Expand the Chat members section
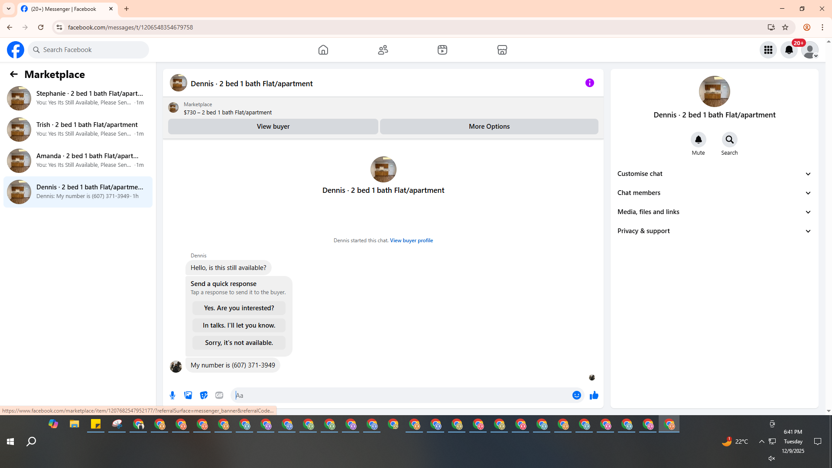This screenshot has width=832, height=468. coord(714,193)
